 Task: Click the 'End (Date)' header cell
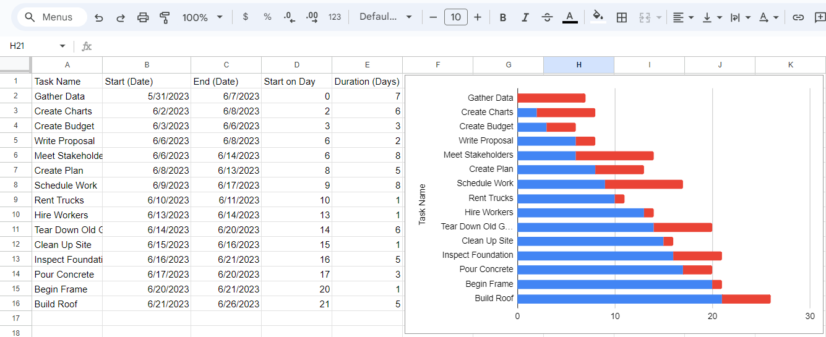(226, 81)
